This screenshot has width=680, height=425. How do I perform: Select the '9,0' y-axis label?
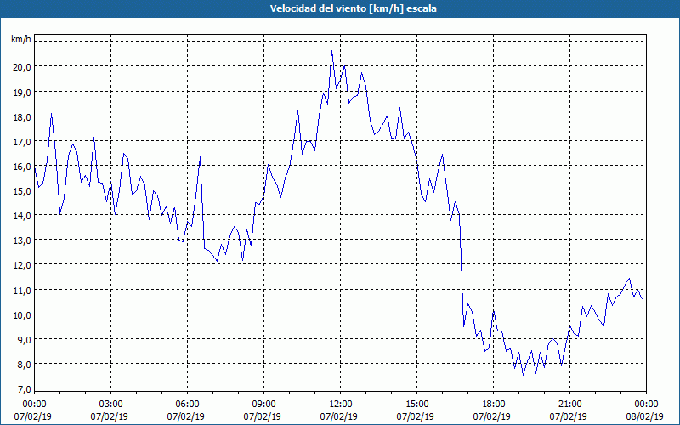[x=24, y=339]
